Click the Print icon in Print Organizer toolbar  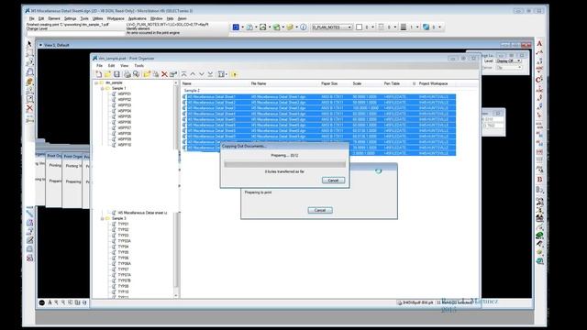[x=127, y=74]
